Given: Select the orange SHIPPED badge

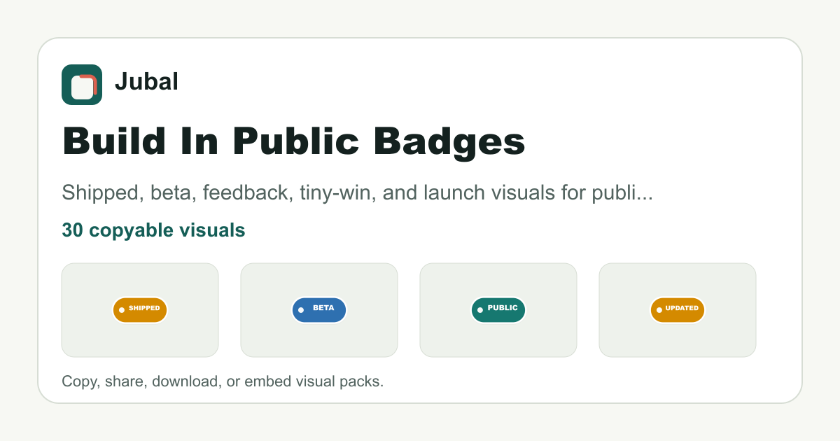Looking at the screenshot, I should pos(140,310).
